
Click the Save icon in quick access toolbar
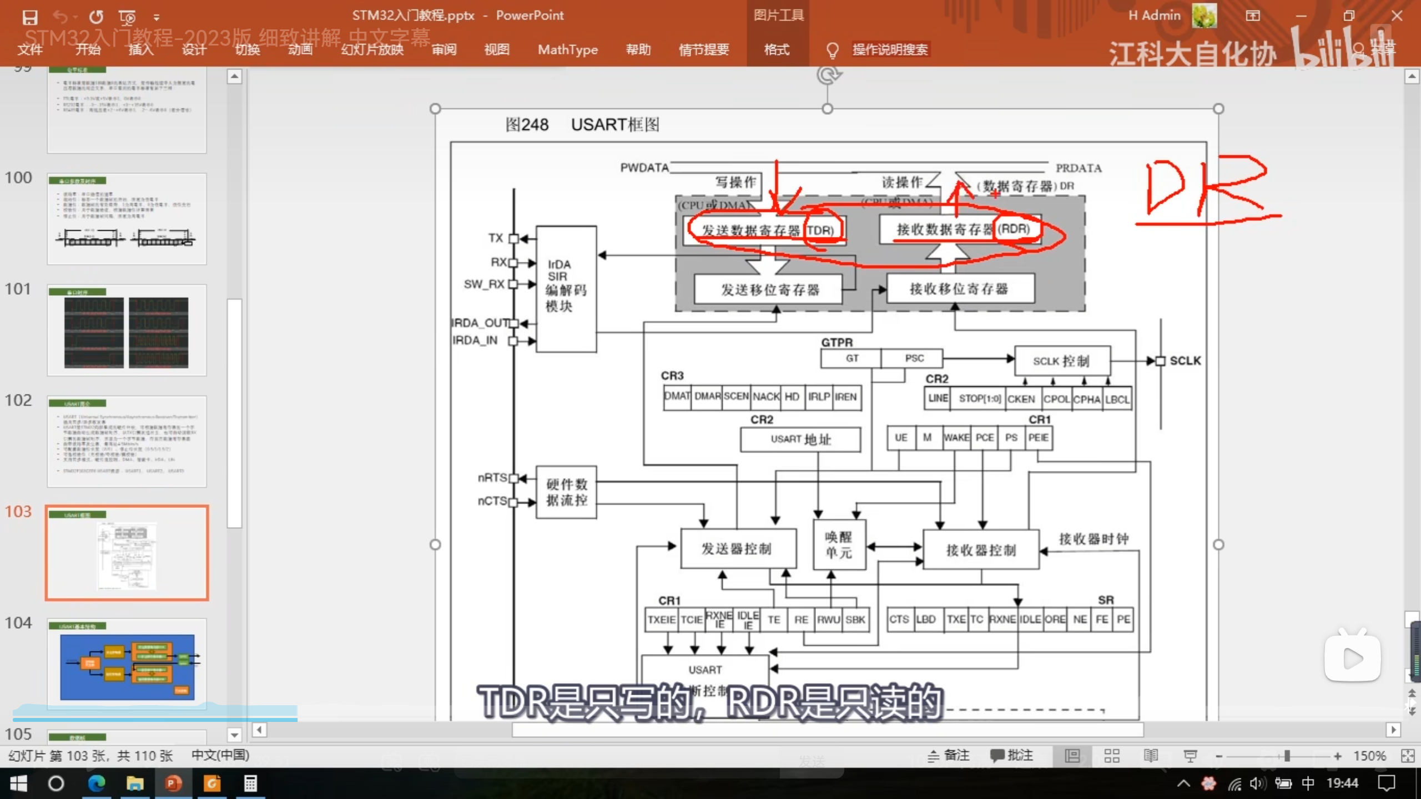tap(30, 17)
